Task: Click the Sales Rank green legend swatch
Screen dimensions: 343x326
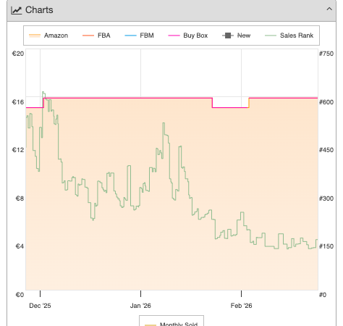Action: coord(271,35)
